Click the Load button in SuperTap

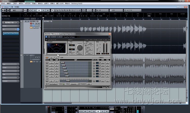(101, 40)
